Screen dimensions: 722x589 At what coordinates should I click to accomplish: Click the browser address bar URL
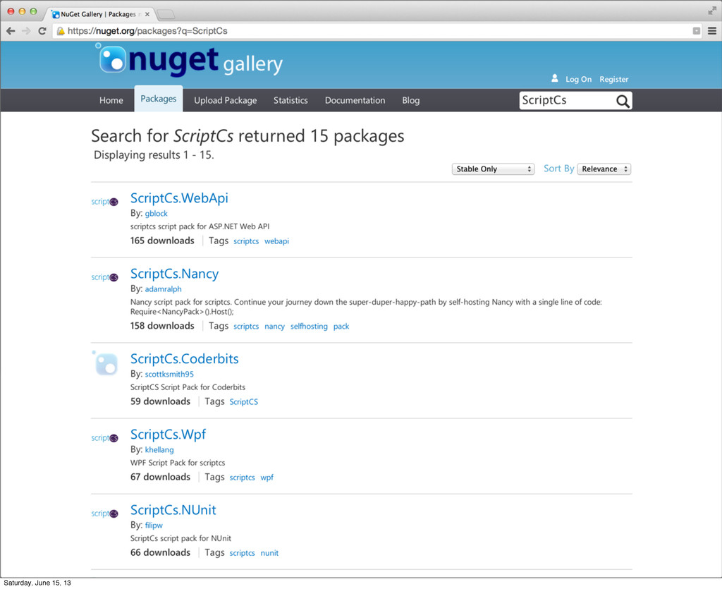[147, 31]
